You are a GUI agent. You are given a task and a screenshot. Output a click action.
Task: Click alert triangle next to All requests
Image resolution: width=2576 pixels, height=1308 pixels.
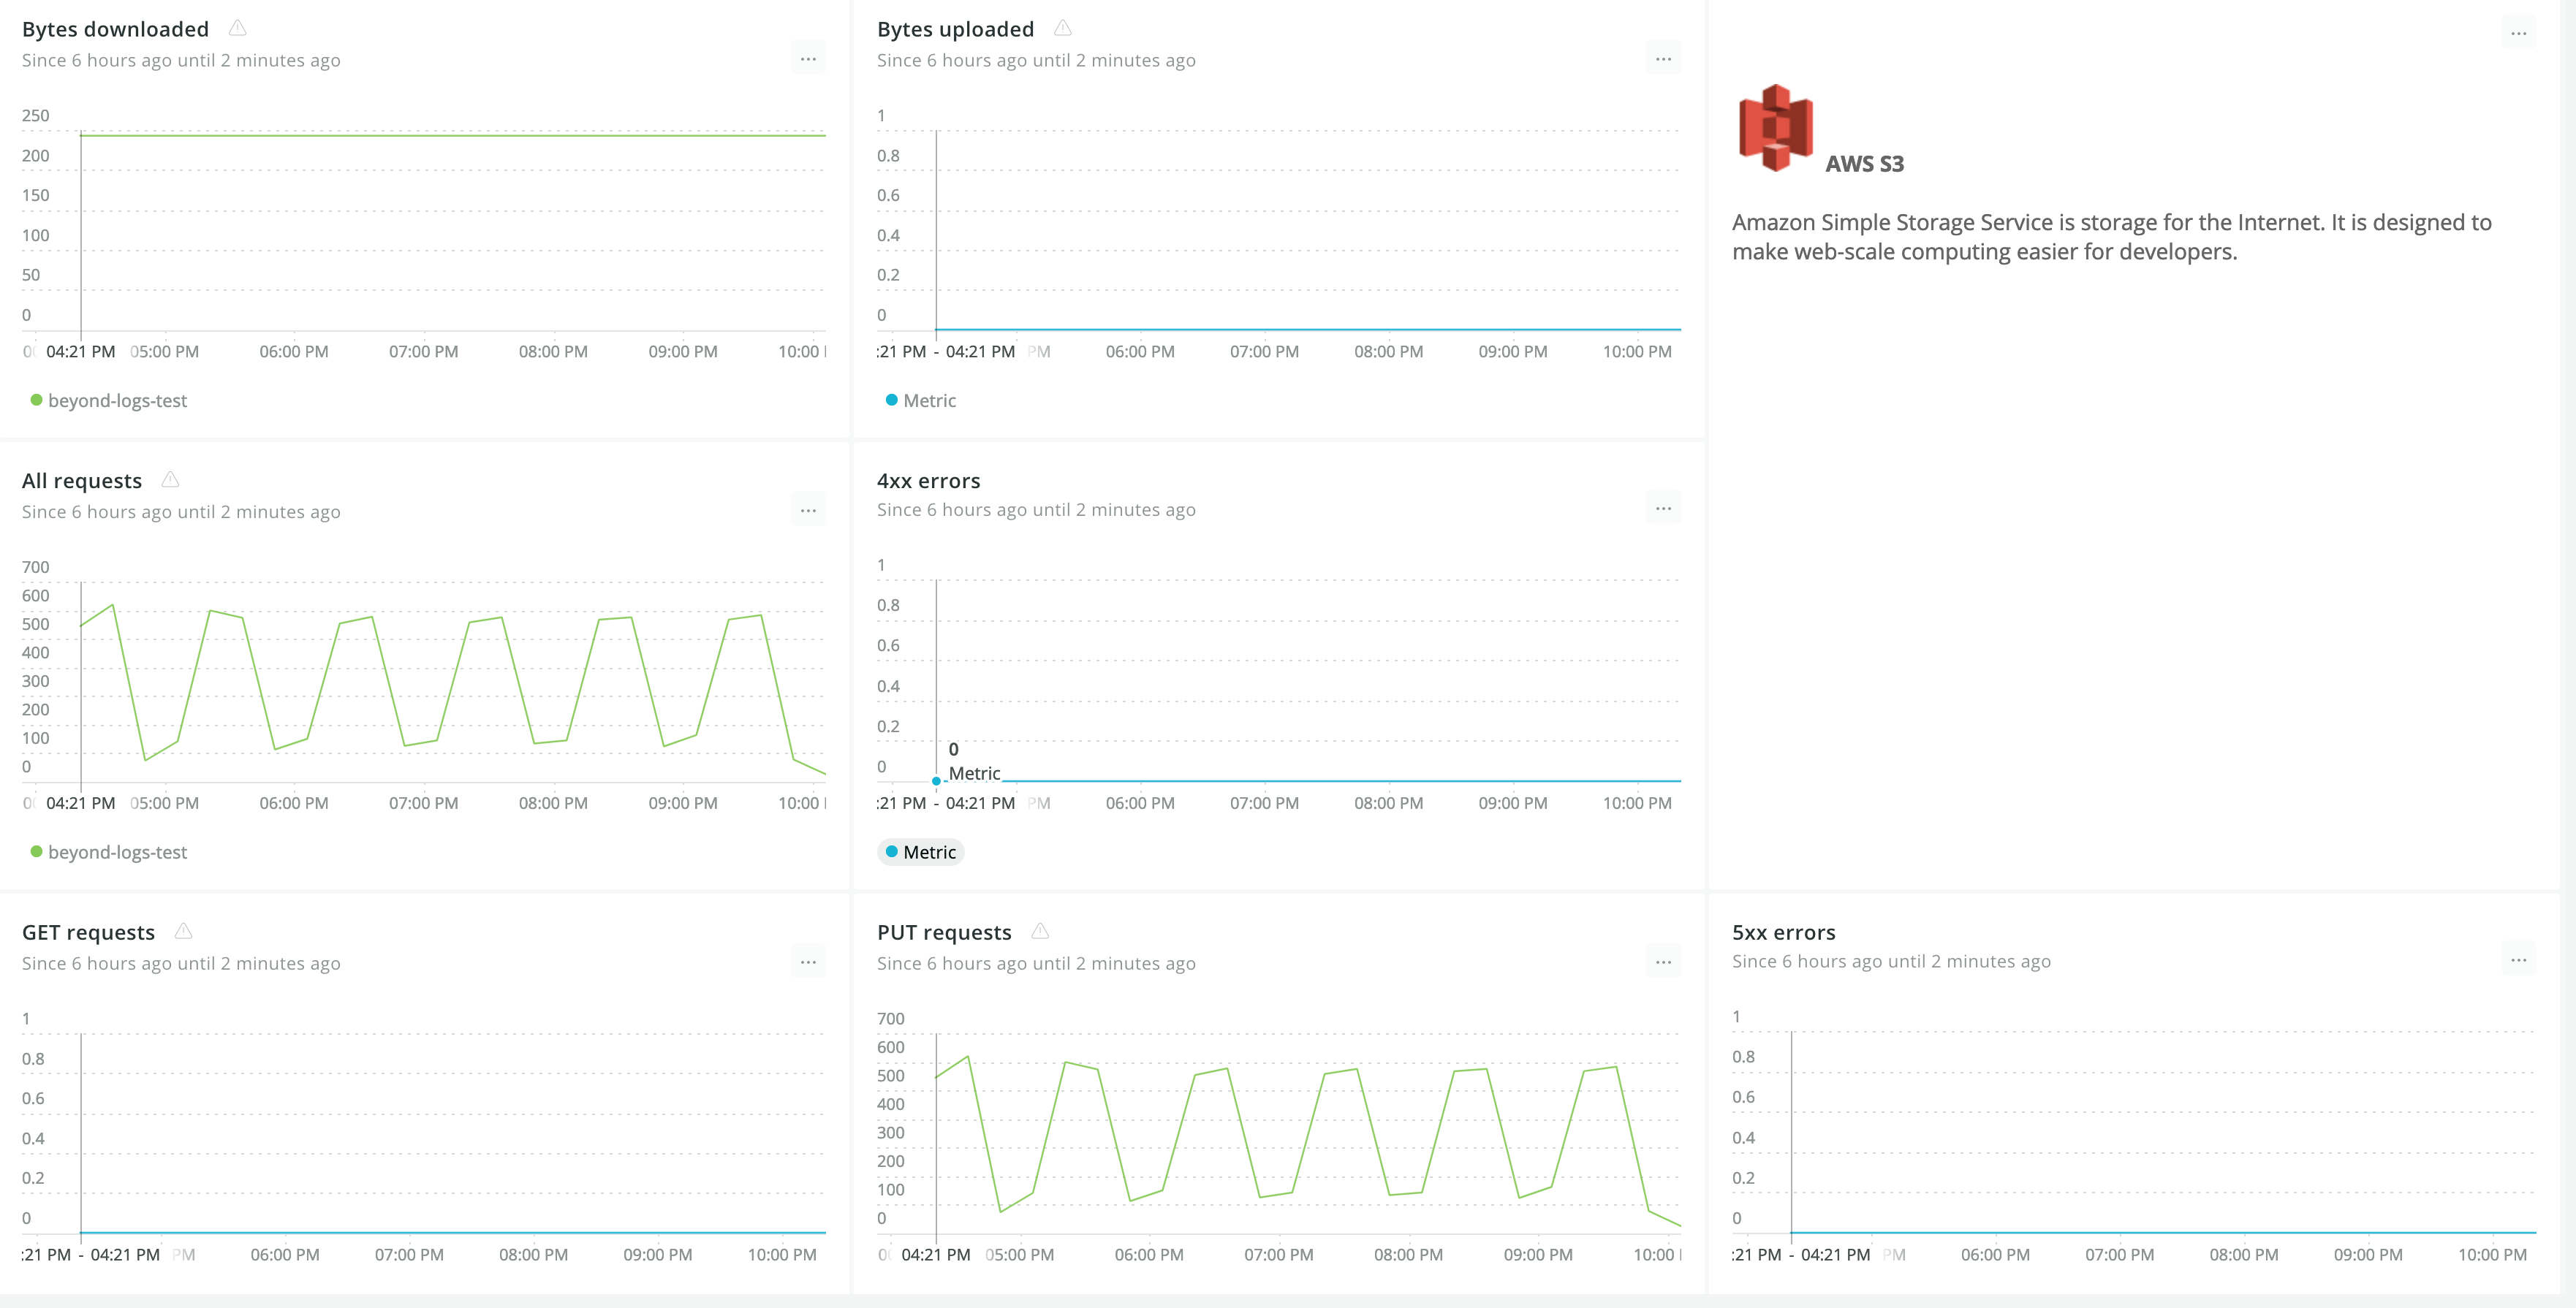pos(170,480)
